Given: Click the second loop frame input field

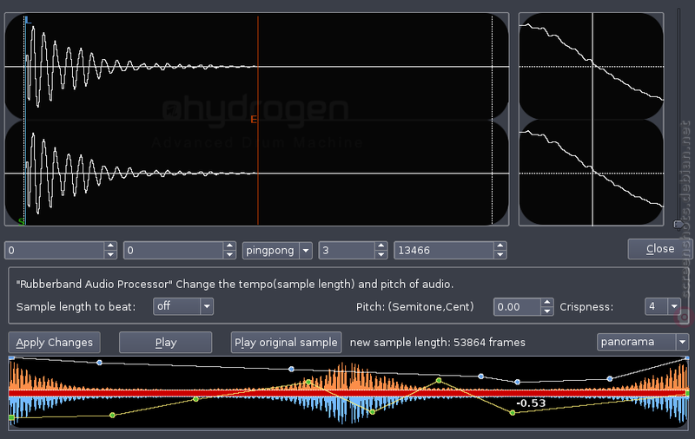Looking at the screenshot, I should click(173, 251).
